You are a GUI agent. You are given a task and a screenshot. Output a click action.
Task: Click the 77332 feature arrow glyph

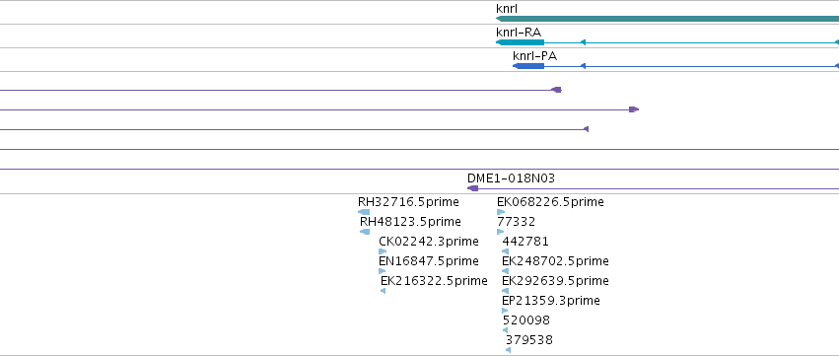coord(500,232)
